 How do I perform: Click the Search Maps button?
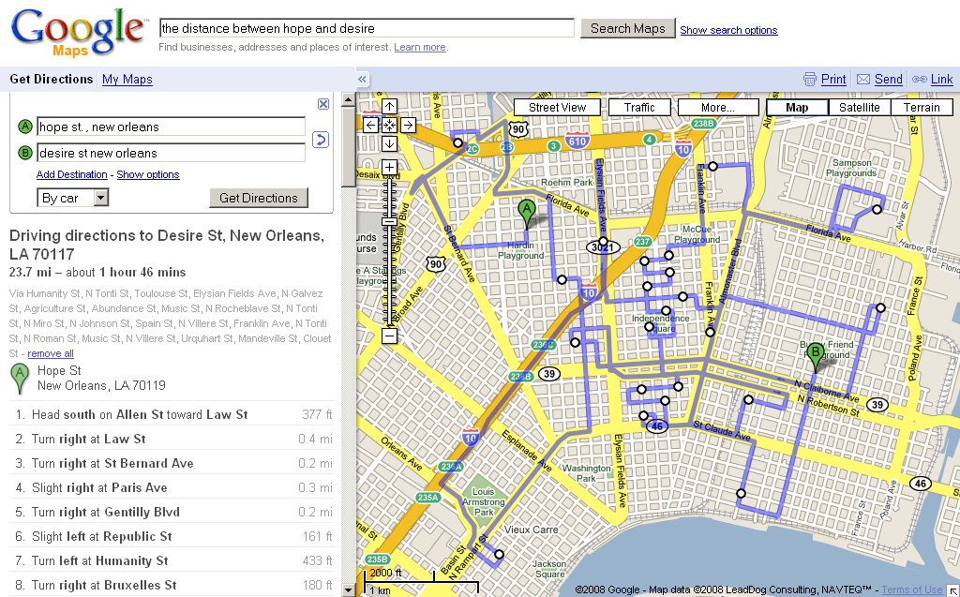[x=627, y=28]
